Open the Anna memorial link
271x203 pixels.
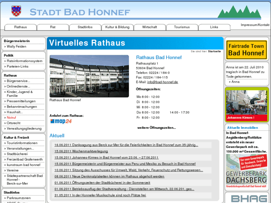tap(235, 82)
